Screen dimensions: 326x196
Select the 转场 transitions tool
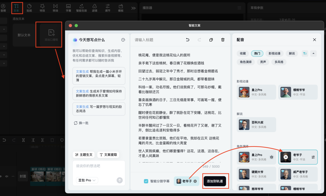56,8
